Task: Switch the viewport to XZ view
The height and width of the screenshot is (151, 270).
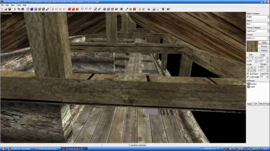Action: click(x=60, y=9)
